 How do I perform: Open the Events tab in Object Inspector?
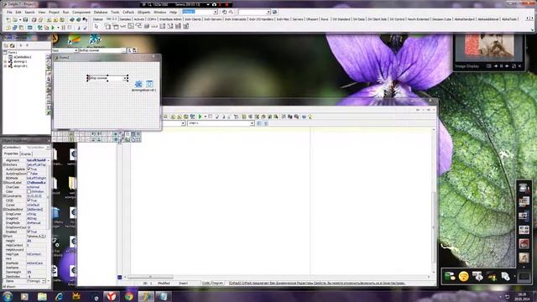click(x=26, y=154)
